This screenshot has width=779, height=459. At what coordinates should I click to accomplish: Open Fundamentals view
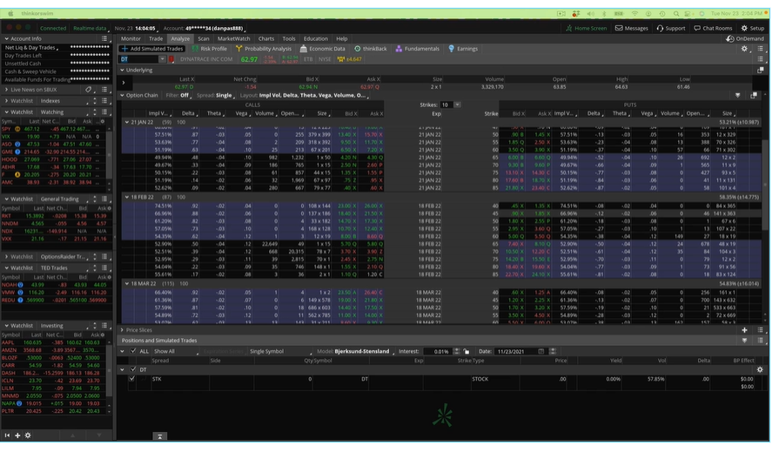pyautogui.click(x=417, y=49)
